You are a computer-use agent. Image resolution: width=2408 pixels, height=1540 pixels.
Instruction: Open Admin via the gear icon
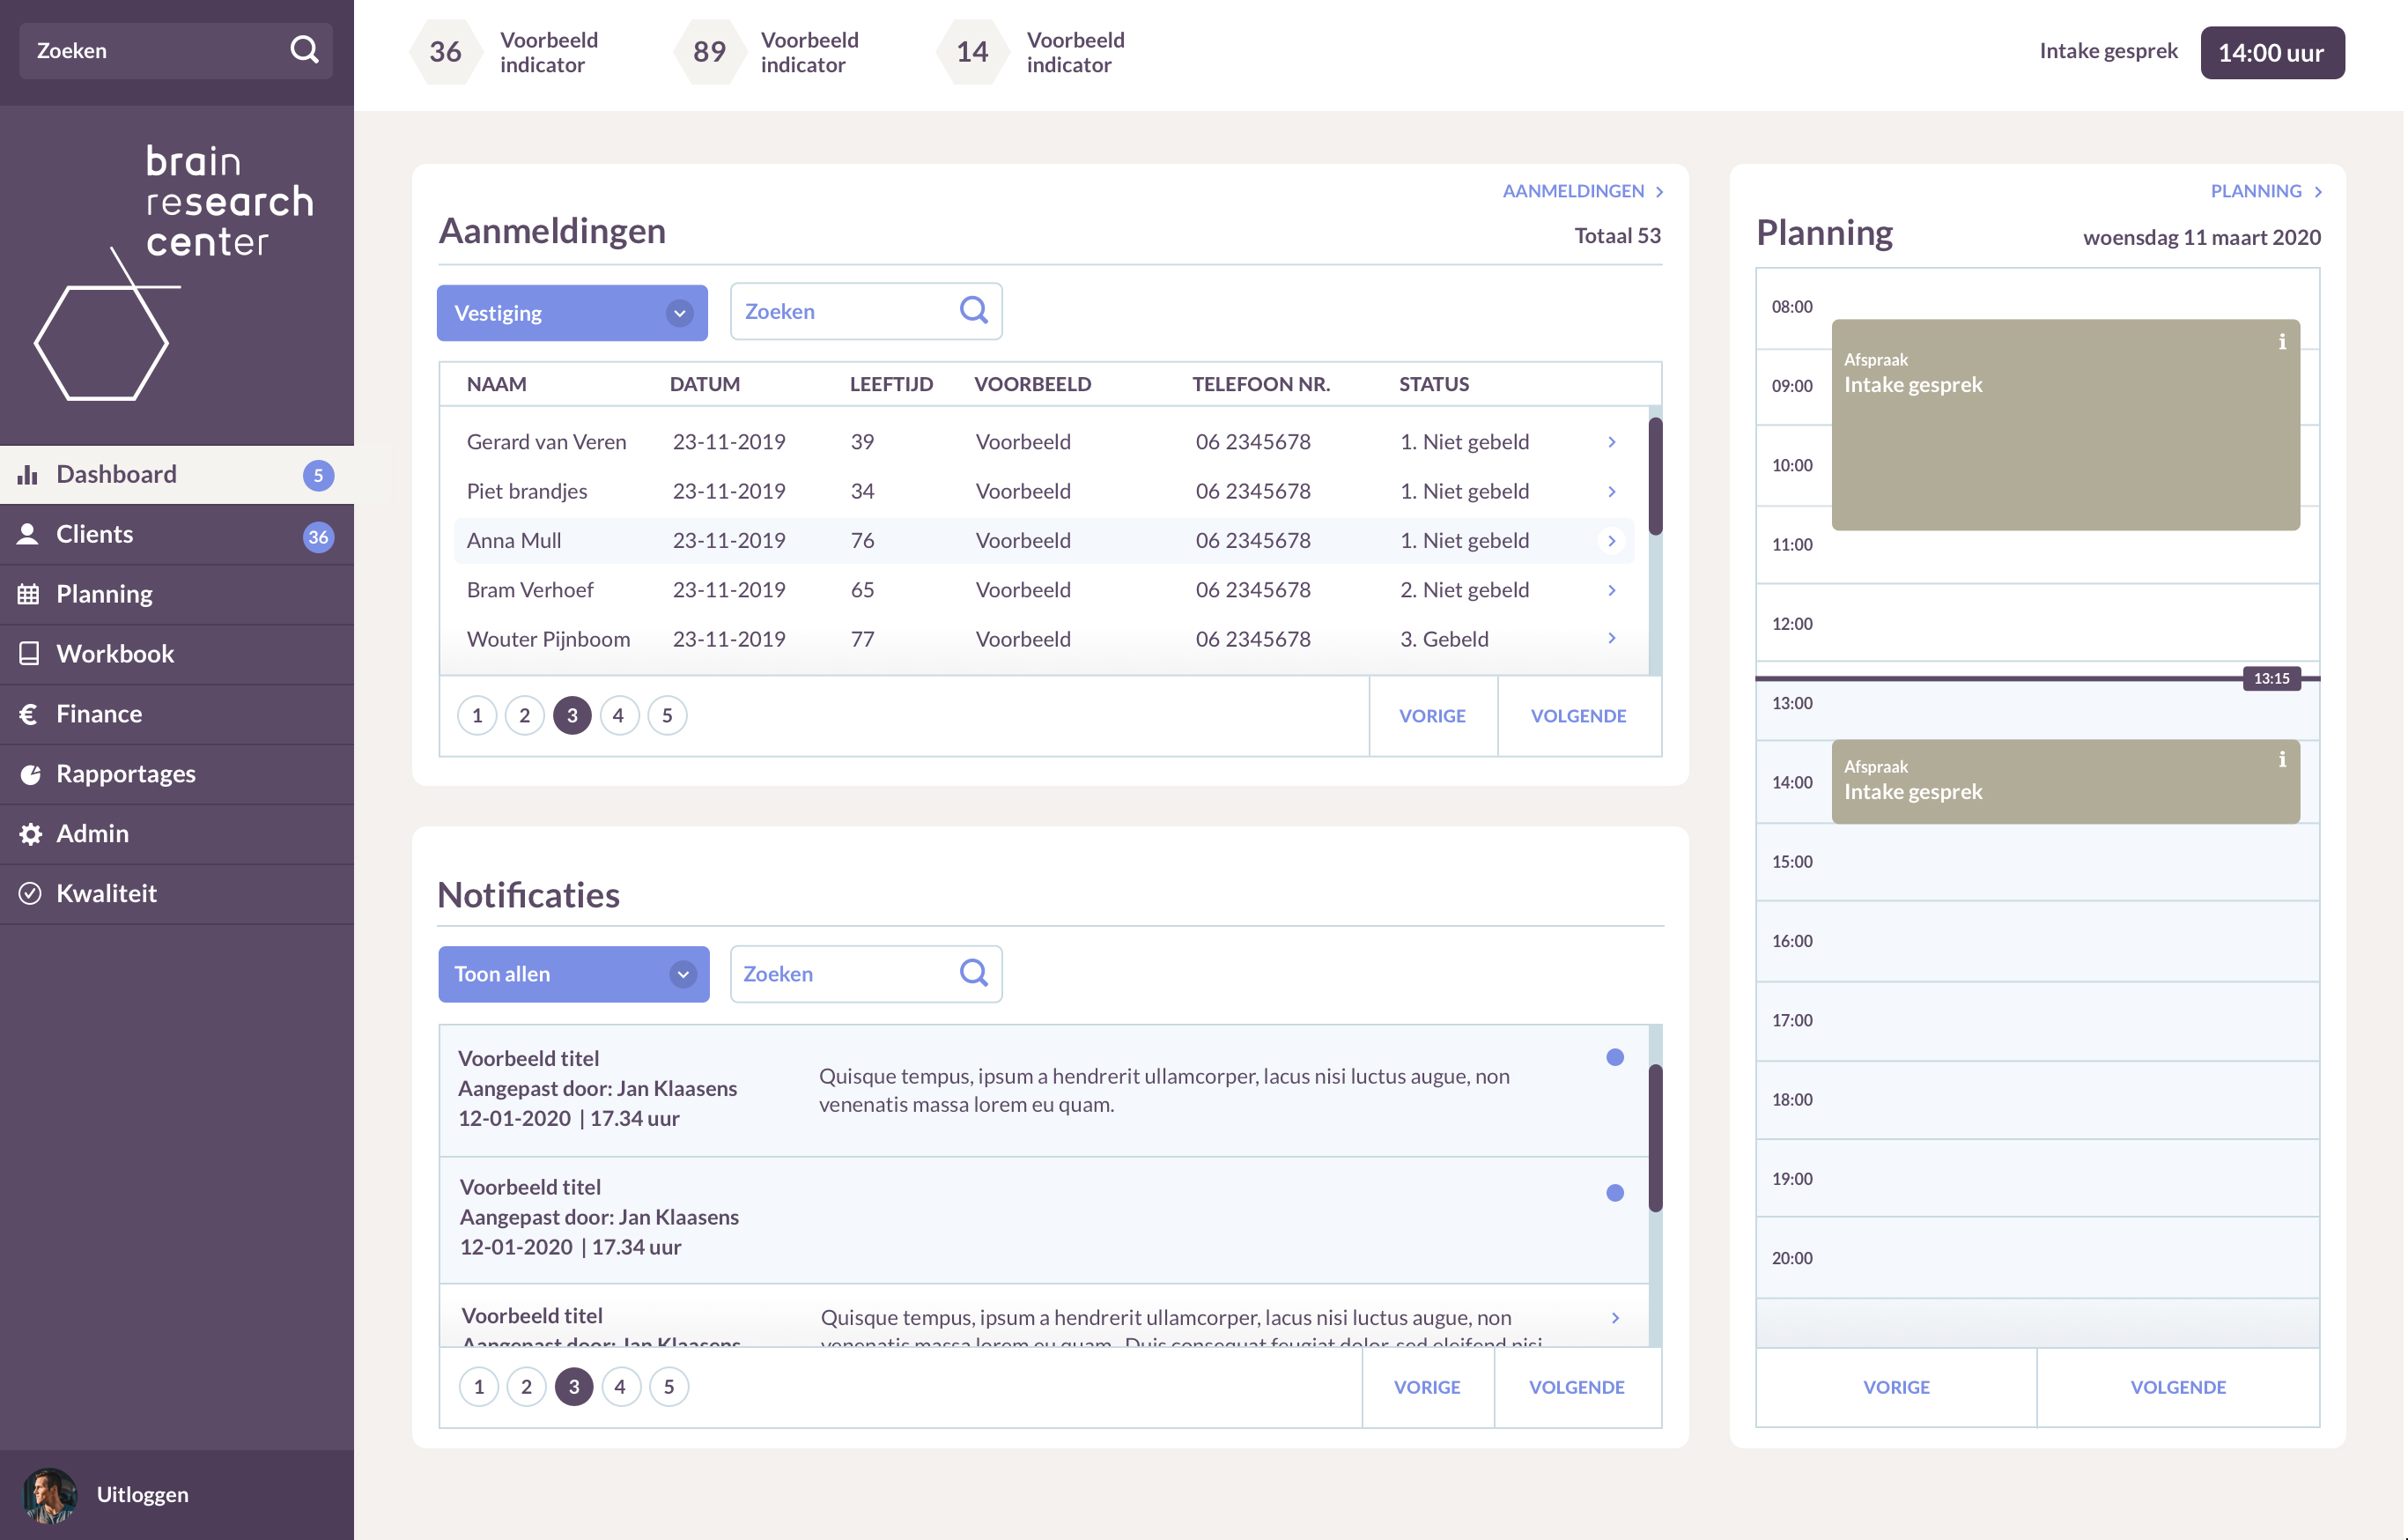pos(30,834)
